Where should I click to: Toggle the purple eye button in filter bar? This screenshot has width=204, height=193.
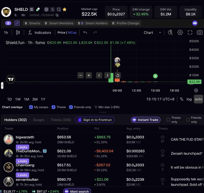click(x=195, y=23)
